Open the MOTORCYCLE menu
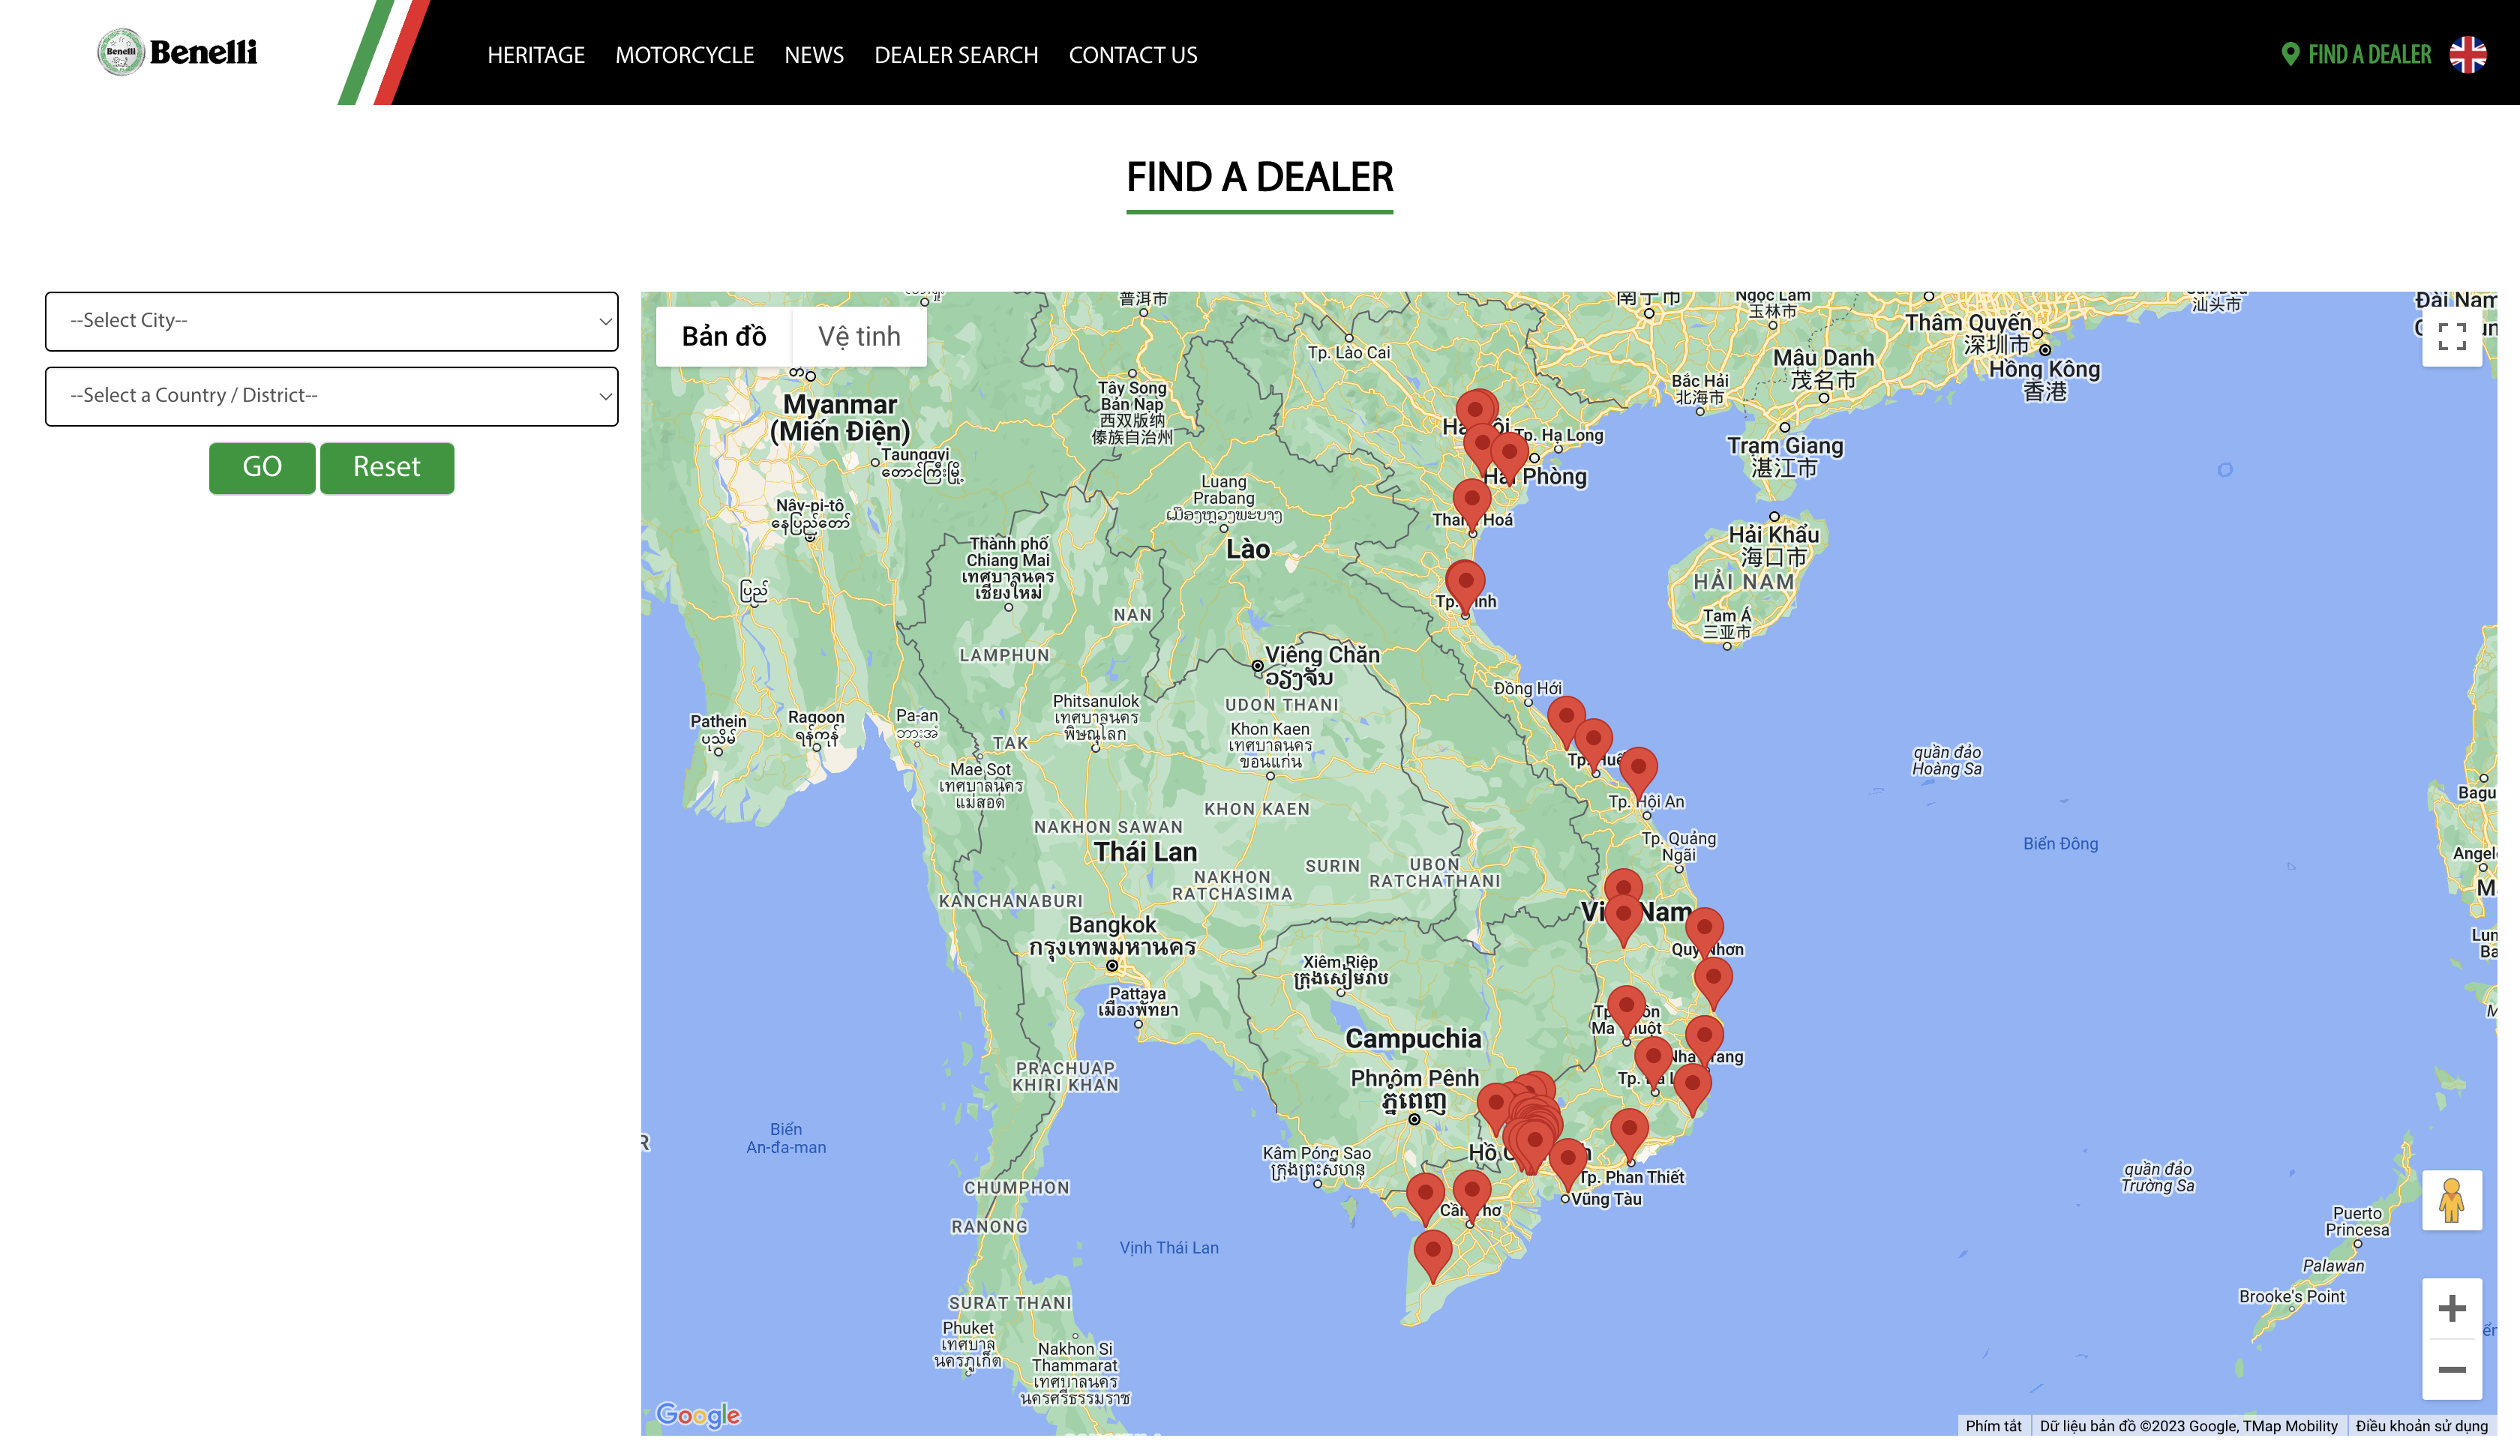The image size is (2520, 1456). click(x=684, y=55)
